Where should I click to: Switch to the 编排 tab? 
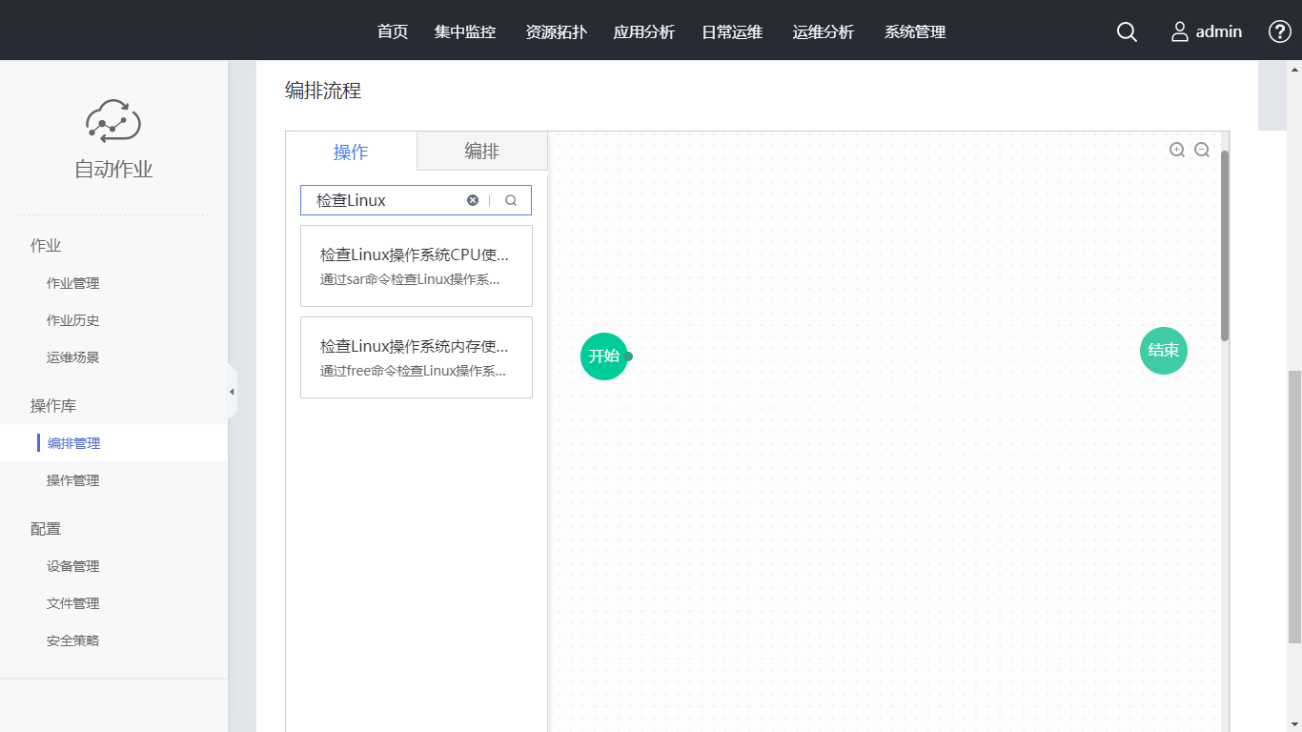click(481, 152)
